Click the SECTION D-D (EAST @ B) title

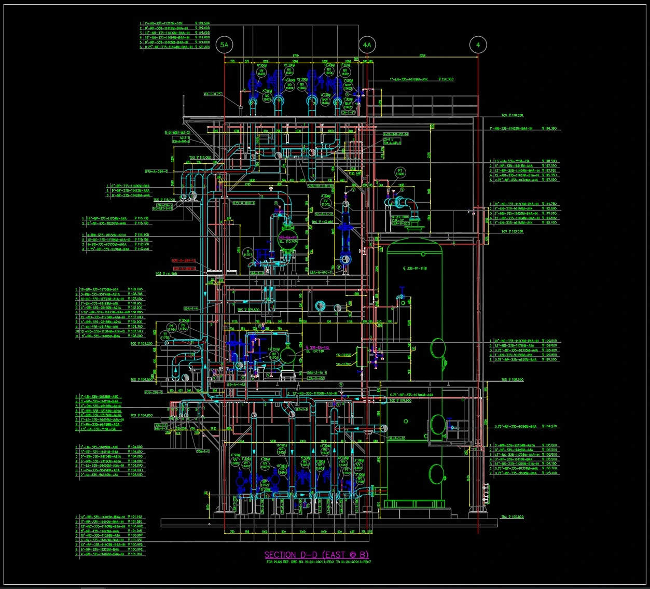pos(316,555)
